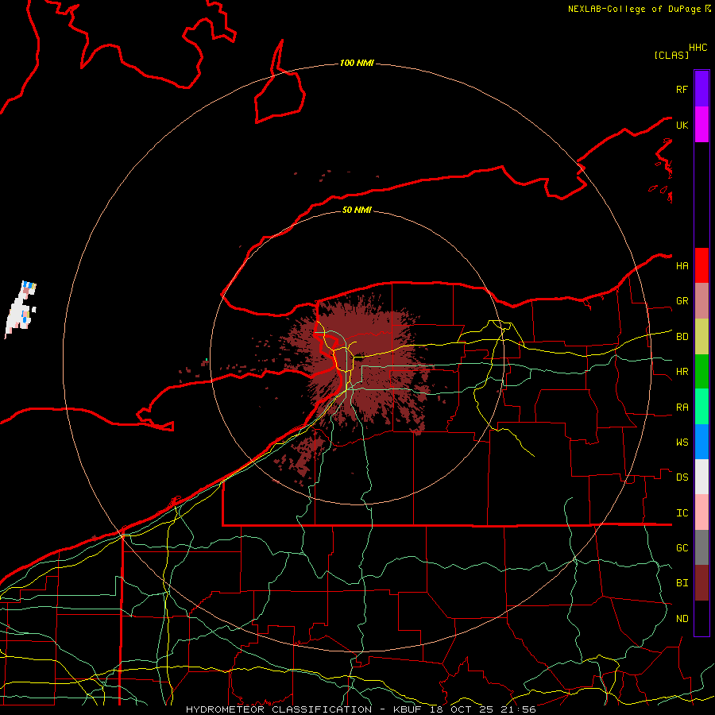715x715 pixels.
Task: Click the UK magenta legend swatch
Action: coord(701,125)
